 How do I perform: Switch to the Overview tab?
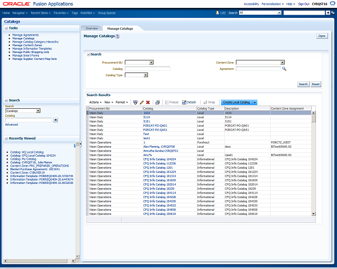pos(92,28)
